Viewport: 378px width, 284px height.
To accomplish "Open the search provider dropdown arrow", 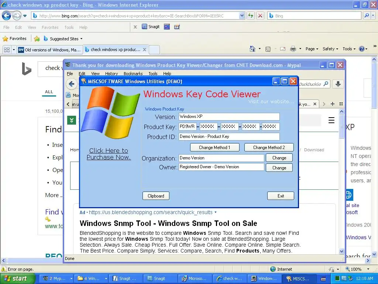I will pos(373,16).
